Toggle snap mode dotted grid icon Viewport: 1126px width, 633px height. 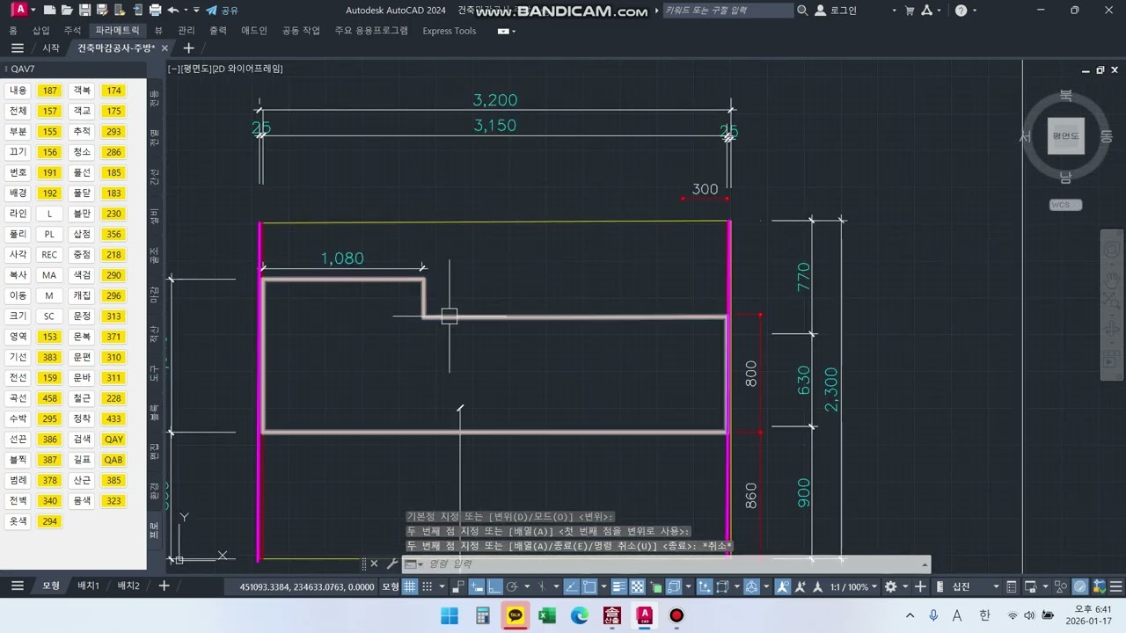[x=427, y=586]
